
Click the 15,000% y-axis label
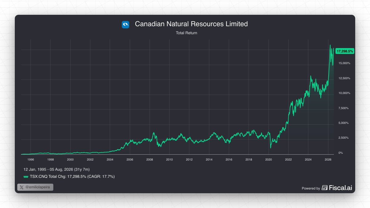344,63
